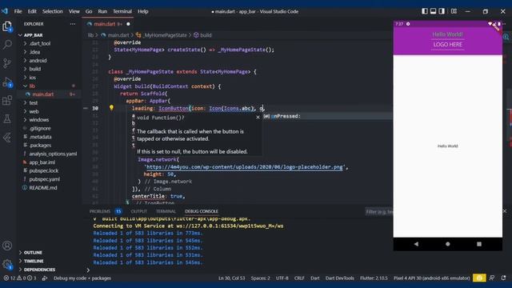Open the View menu

click(74, 11)
